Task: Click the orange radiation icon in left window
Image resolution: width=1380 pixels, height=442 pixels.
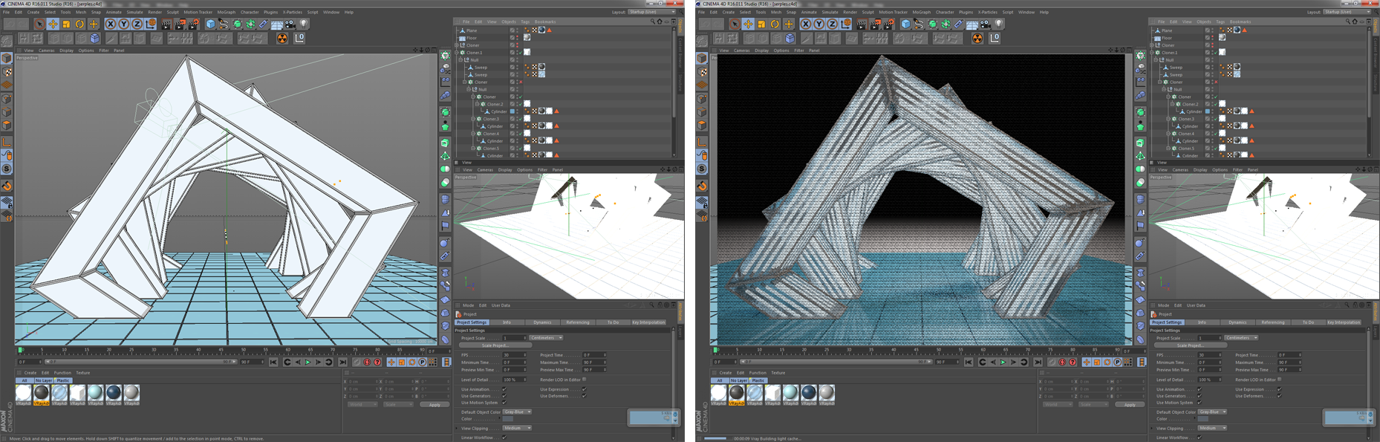Action: point(281,38)
